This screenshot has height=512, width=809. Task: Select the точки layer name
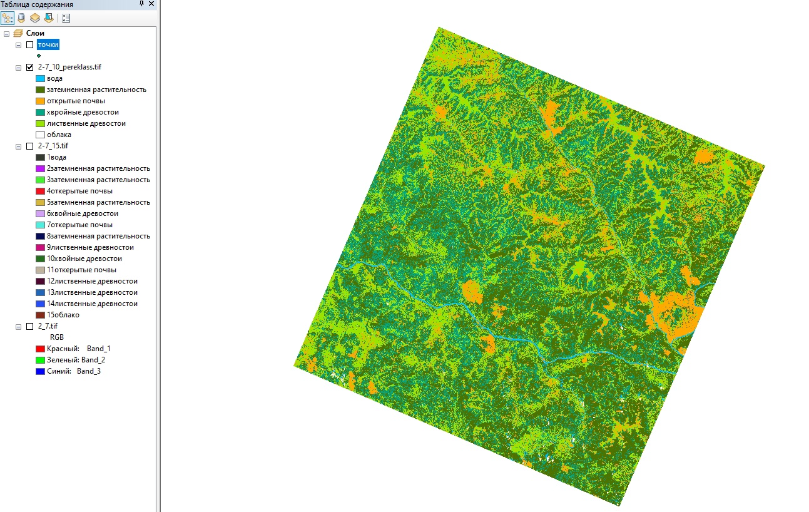point(48,44)
